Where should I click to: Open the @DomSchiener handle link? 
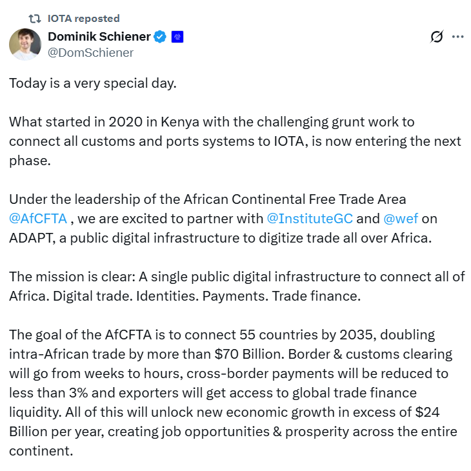[90, 53]
